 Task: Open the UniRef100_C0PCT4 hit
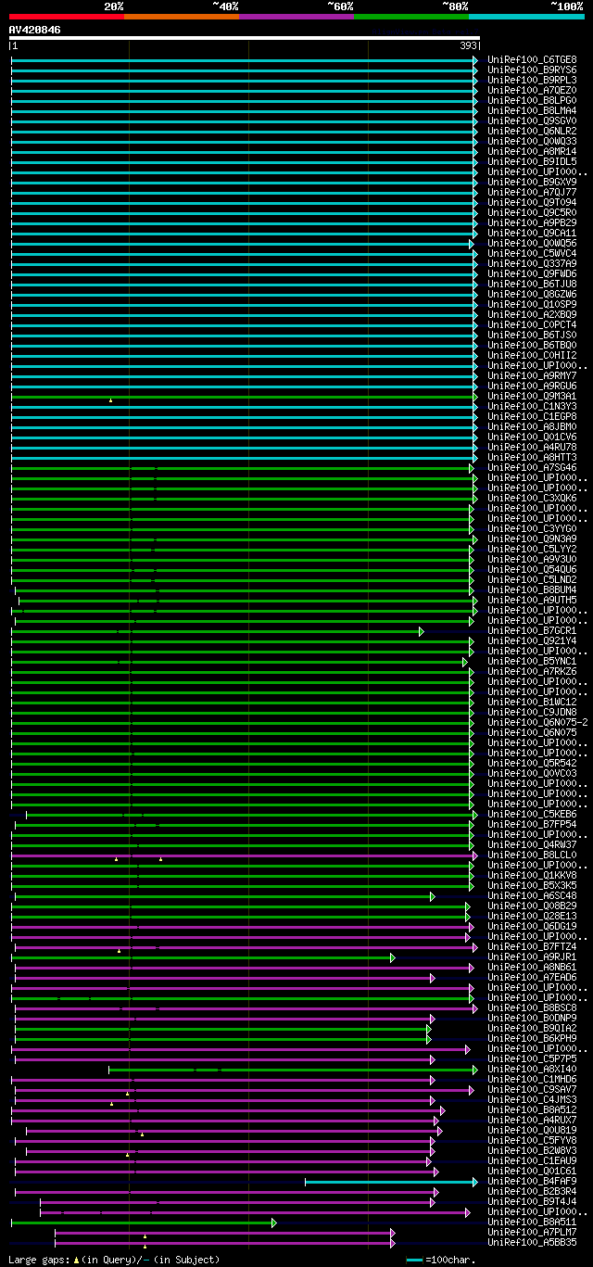pyautogui.click(x=532, y=324)
